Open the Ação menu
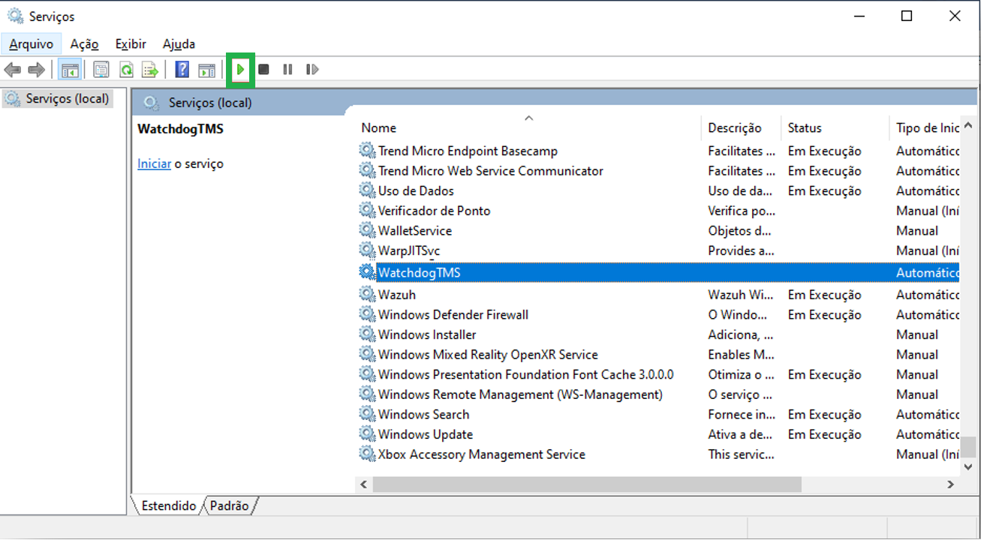This screenshot has height=540, width=981. (x=84, y=44)
